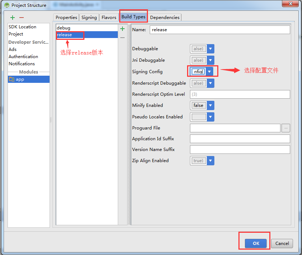The width and height of the screenshot is (302, 255).
Task: Open the Proguard File browse button
Action: tap(286, 128)
